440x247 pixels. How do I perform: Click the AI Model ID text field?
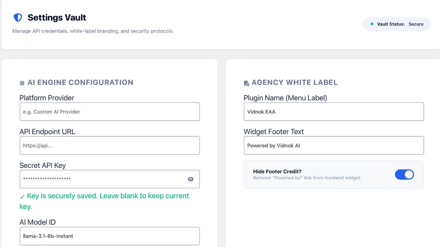pos(109,236)
